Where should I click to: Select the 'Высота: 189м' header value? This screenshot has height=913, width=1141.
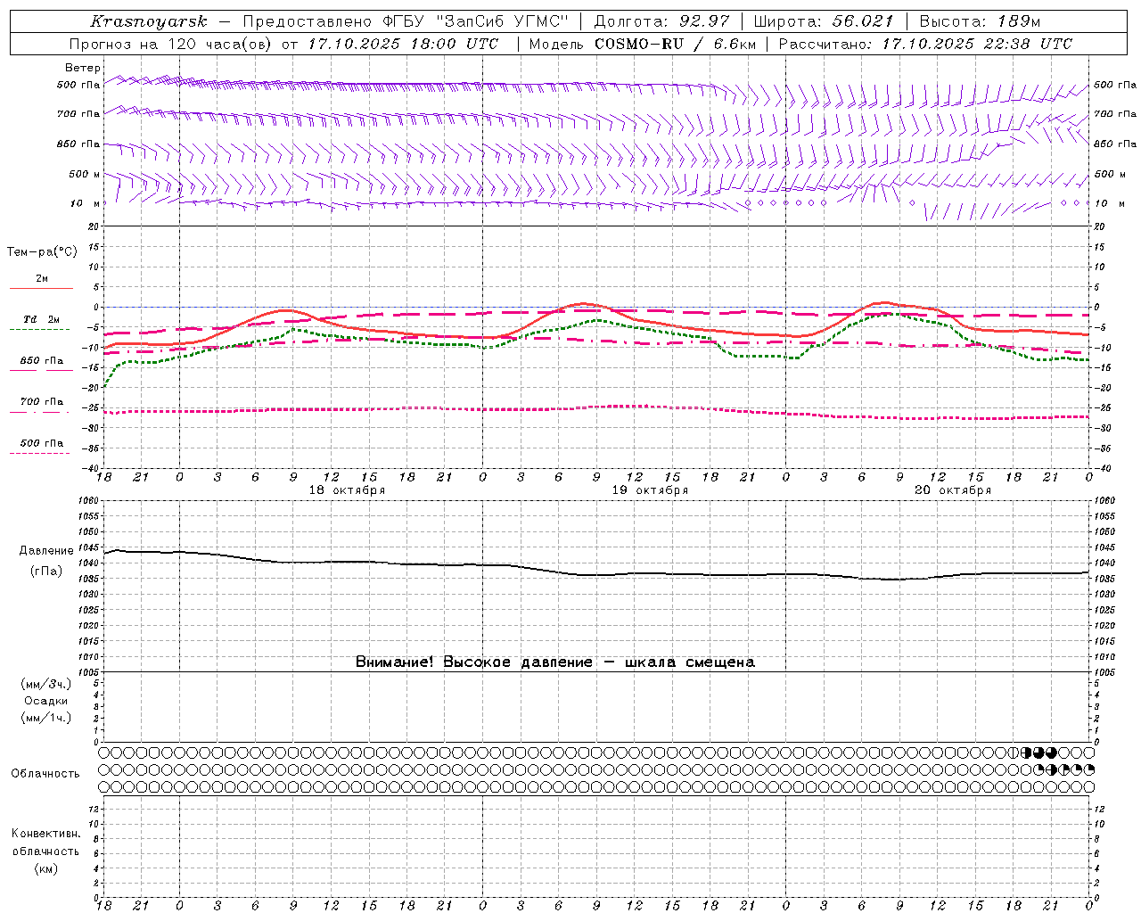pyautogui.click(x=980, y=21)
